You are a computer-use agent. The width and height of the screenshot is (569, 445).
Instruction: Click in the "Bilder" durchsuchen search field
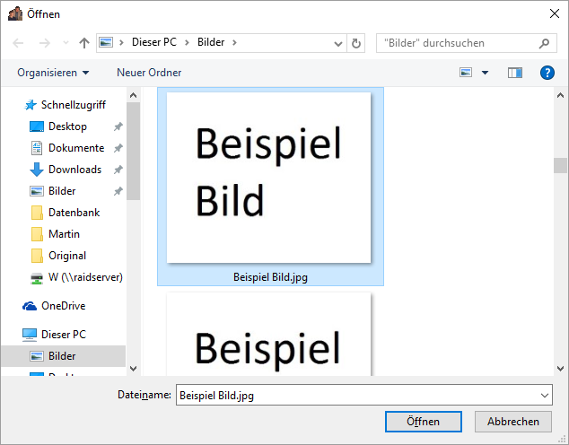(x=458, y=43)
